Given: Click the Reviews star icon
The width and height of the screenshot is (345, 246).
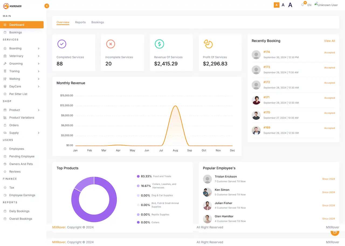Looking at the screenshot, I should tap(5, 172).
